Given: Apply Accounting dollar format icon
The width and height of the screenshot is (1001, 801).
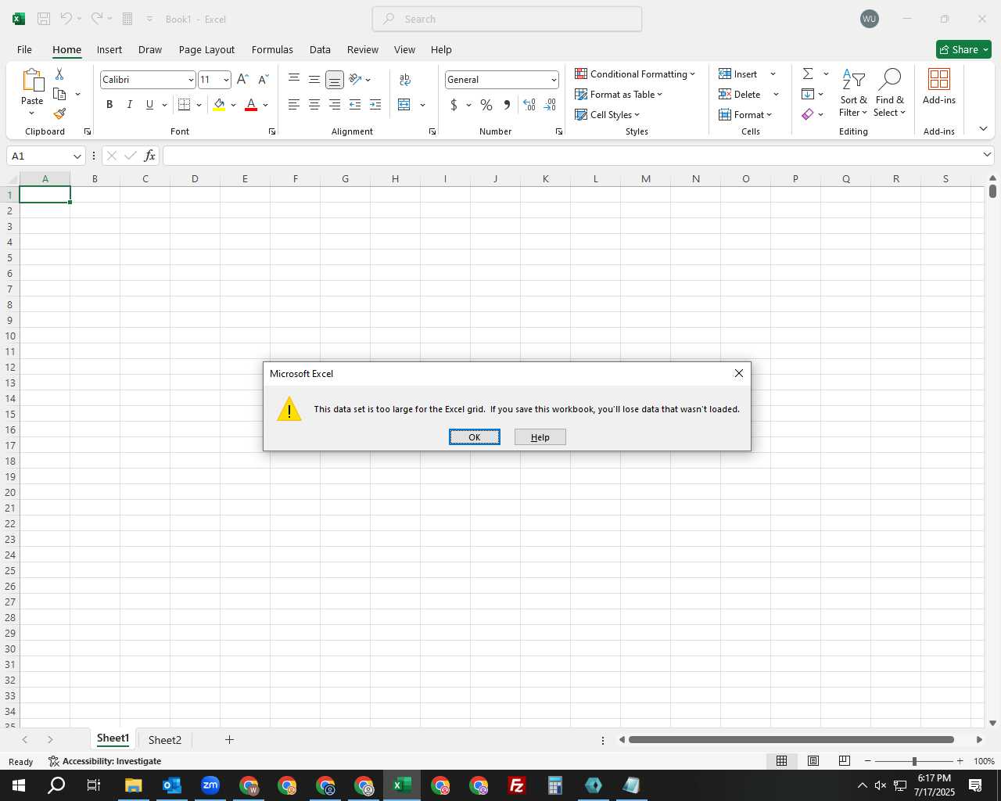Looking at the screenshot, I should (x=454, y=105).
